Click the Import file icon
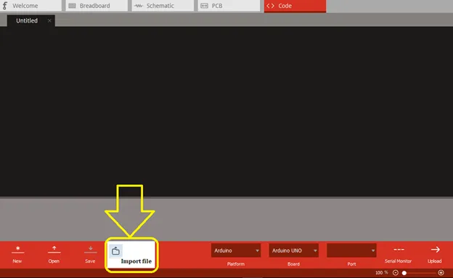Screen dimensions: 453x278 115,251
